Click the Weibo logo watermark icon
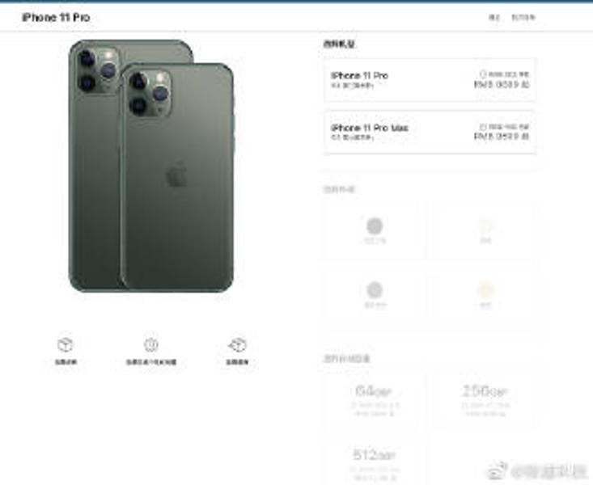This screenshot has height=485, width=593. (497, 470)
